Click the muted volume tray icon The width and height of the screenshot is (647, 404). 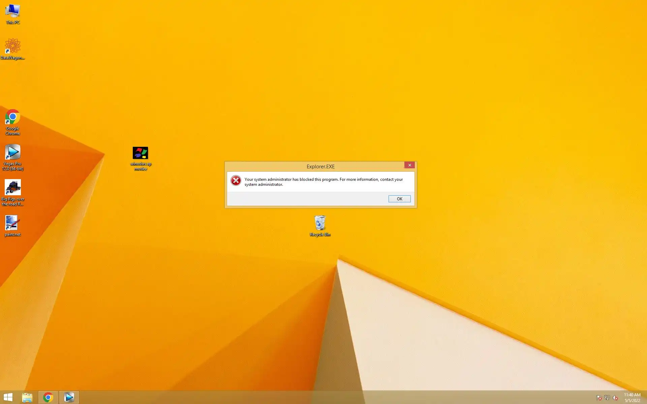(615, 398)
